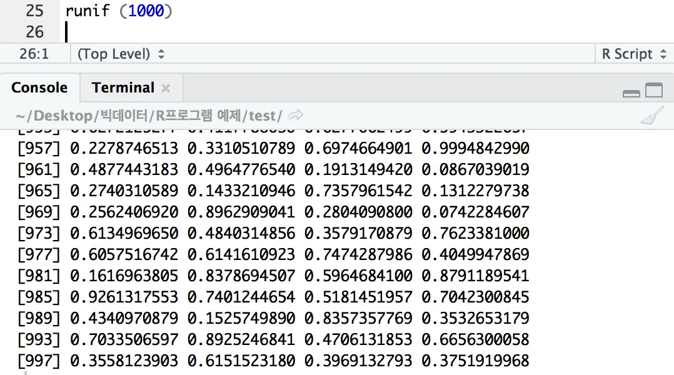Click value 0.1525749890 in row [989]
The width and height of the screenshot is (674, 375).
coord(241,318)
